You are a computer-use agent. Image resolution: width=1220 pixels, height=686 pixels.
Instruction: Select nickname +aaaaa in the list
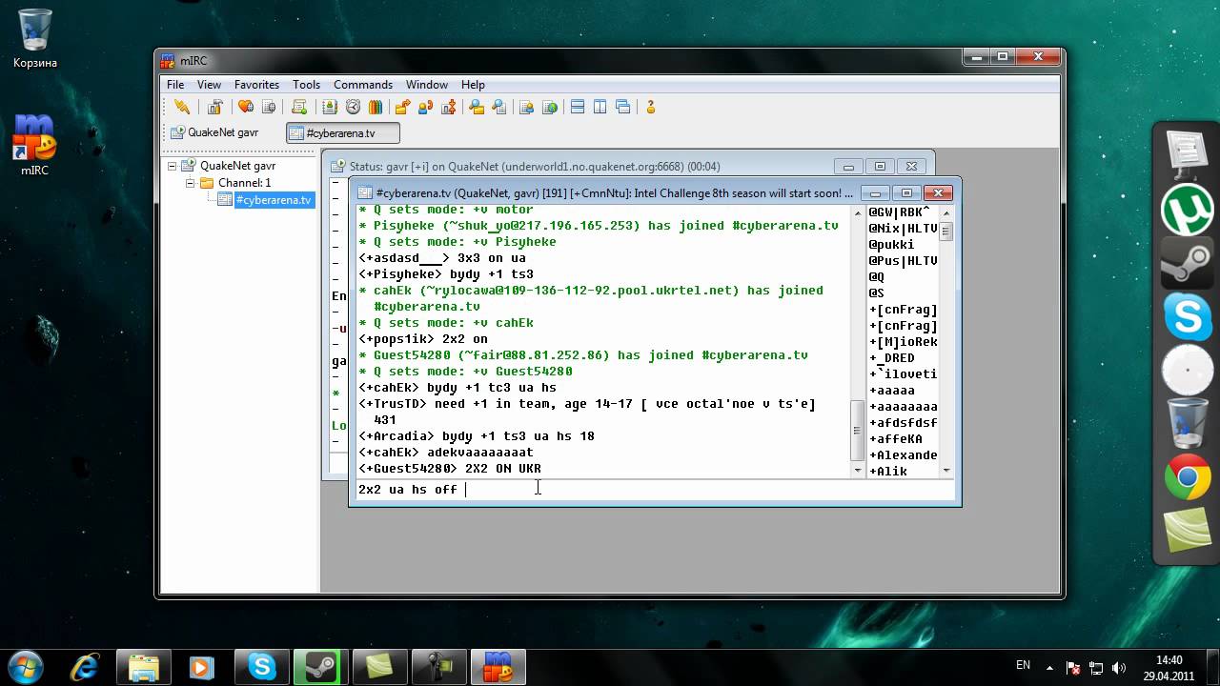point(891,391)
